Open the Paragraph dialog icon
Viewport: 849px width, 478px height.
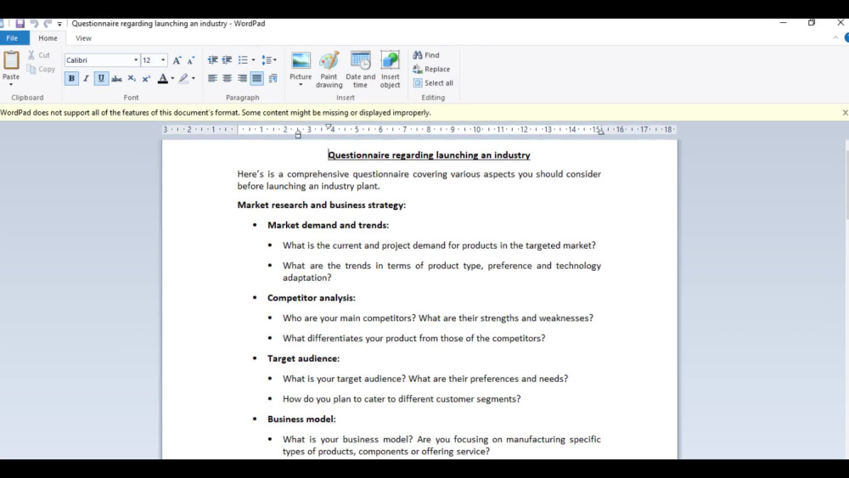coord(273,78)
